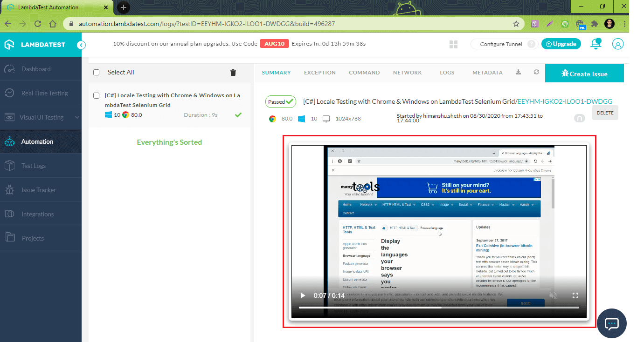Click the Create Issue button
637x342 pixels.
[584, 74]
